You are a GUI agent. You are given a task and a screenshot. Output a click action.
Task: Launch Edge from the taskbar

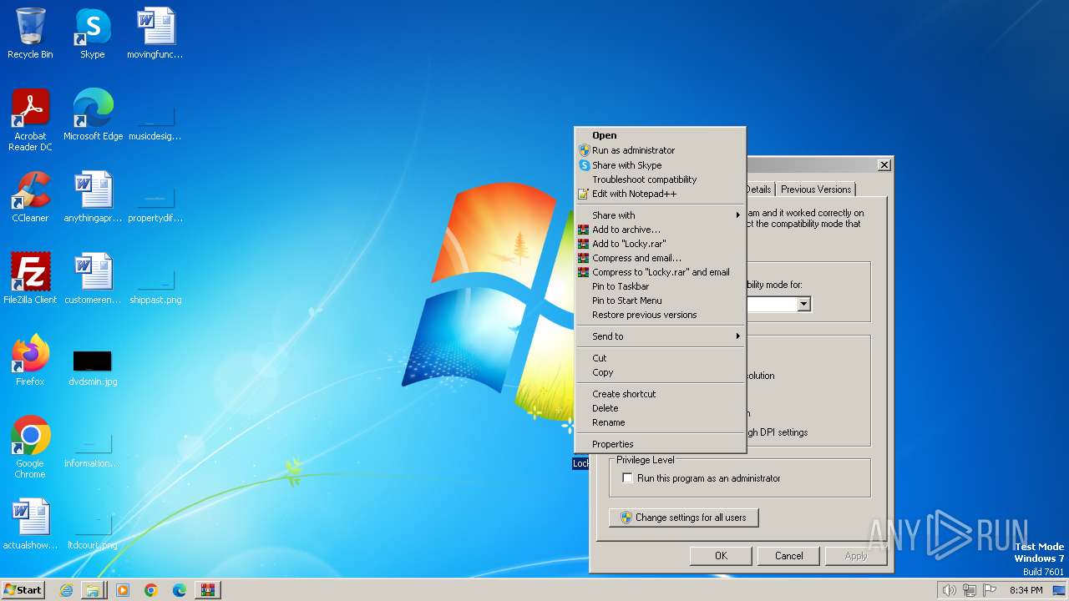pyautogui.click(x=180, y=590)
